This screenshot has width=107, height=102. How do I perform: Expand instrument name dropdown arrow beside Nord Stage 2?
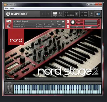tap(15, 21)
